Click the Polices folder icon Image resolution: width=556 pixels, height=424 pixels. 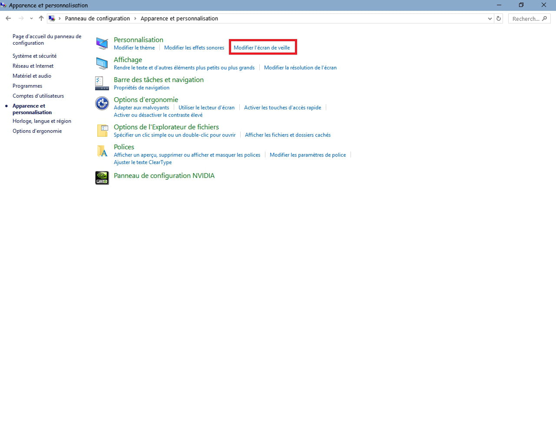(x=103, y=151)
